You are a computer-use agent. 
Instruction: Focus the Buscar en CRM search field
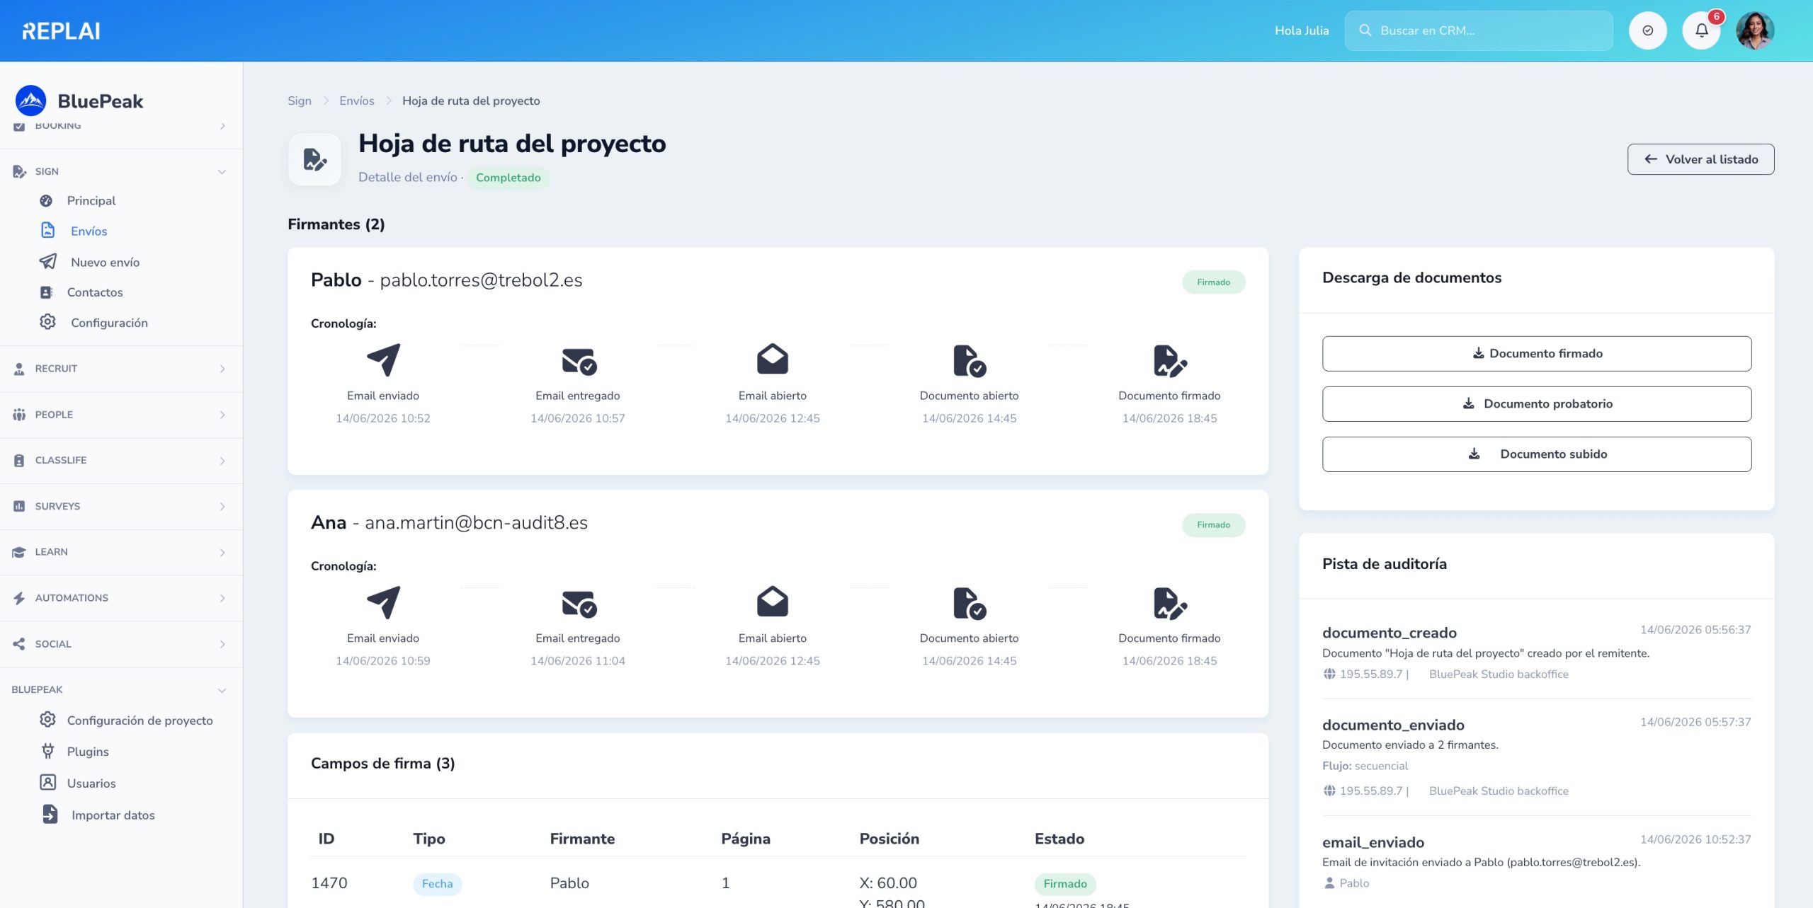pyautogui.click(x=1479, y=30)
